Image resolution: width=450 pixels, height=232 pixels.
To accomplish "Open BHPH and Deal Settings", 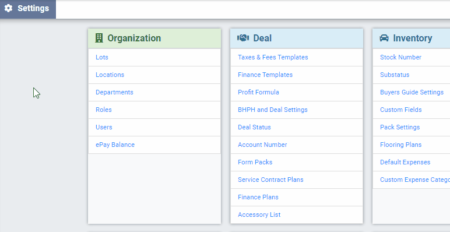I will click(x=273, y=110).
